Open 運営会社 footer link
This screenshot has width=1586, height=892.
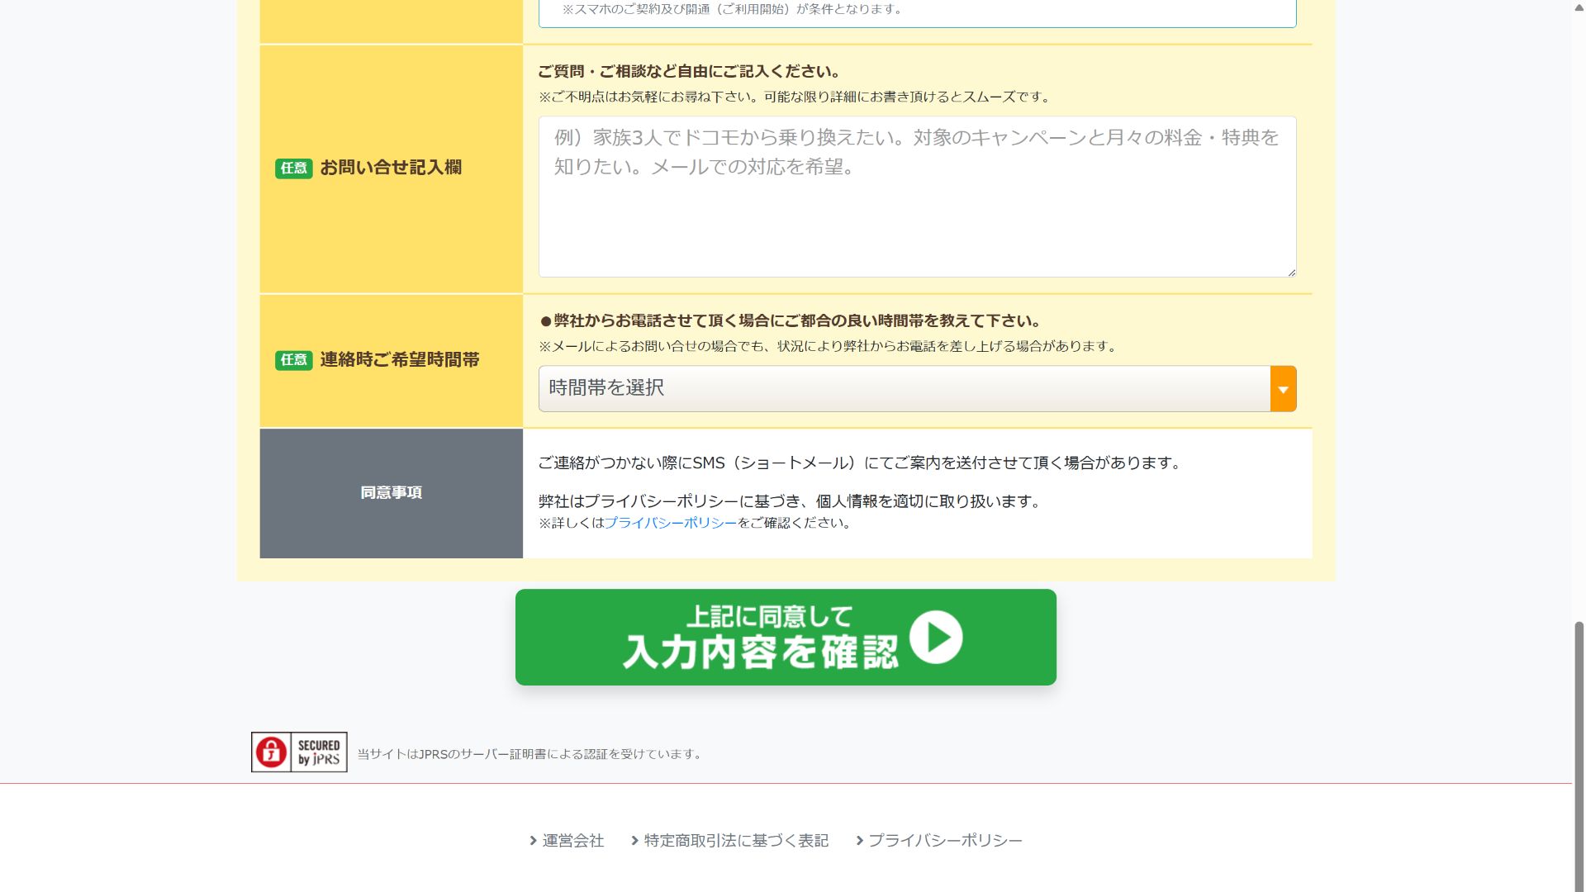tap(572, 841)
